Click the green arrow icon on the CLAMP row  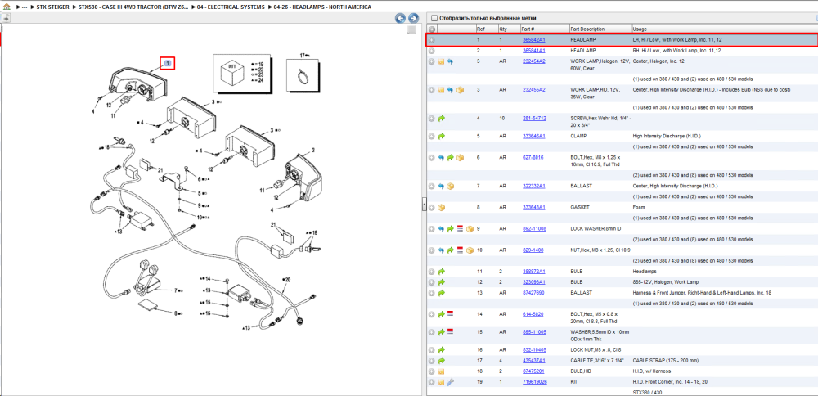[x=442, y=136]
